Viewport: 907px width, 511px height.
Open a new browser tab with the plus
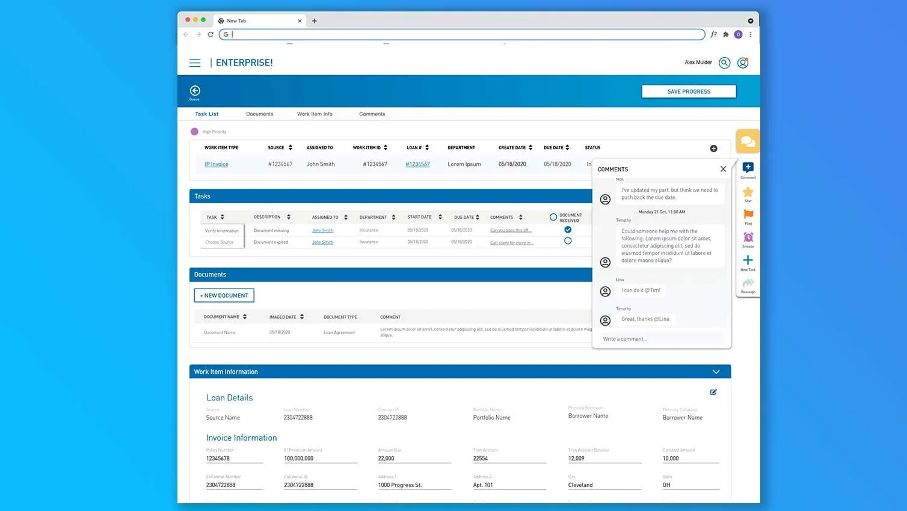314,21
